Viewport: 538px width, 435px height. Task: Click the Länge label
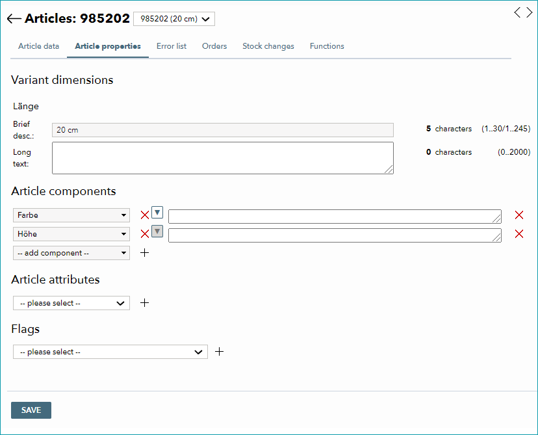pos(26,106)
